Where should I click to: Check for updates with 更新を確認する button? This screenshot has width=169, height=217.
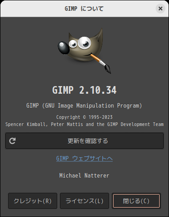tap(84, 141)
